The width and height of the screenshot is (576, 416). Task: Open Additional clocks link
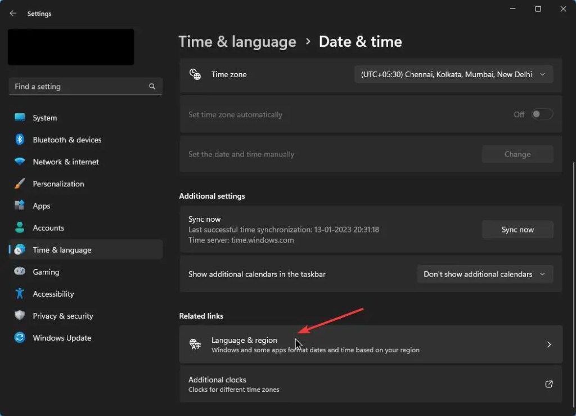371,384
